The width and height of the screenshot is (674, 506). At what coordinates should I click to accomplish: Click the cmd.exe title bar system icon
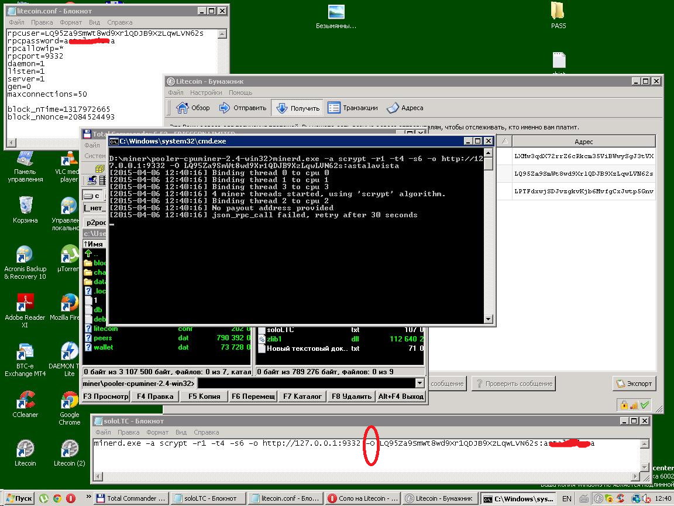pos(114,141)
